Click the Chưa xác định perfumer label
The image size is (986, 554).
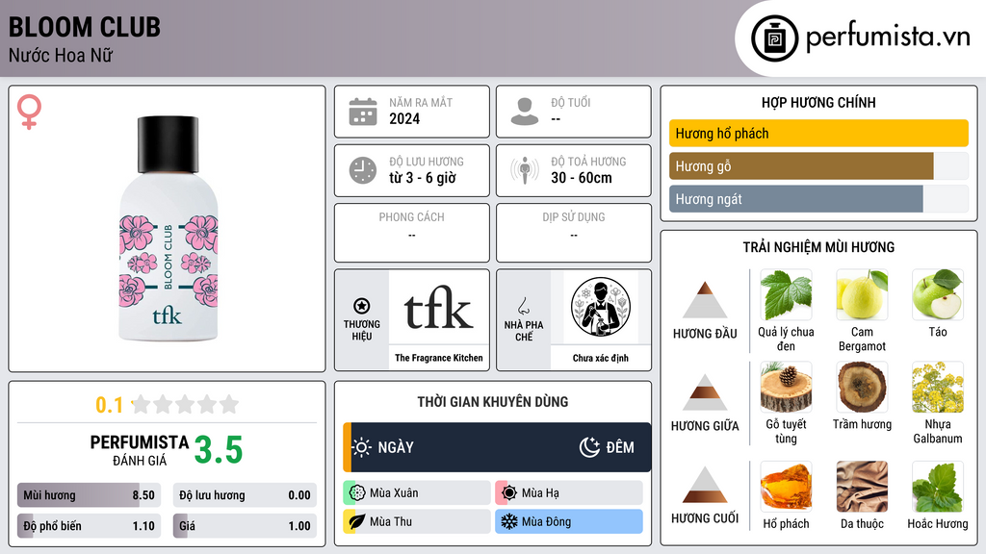pyautogui.click(x=601, y=358)
